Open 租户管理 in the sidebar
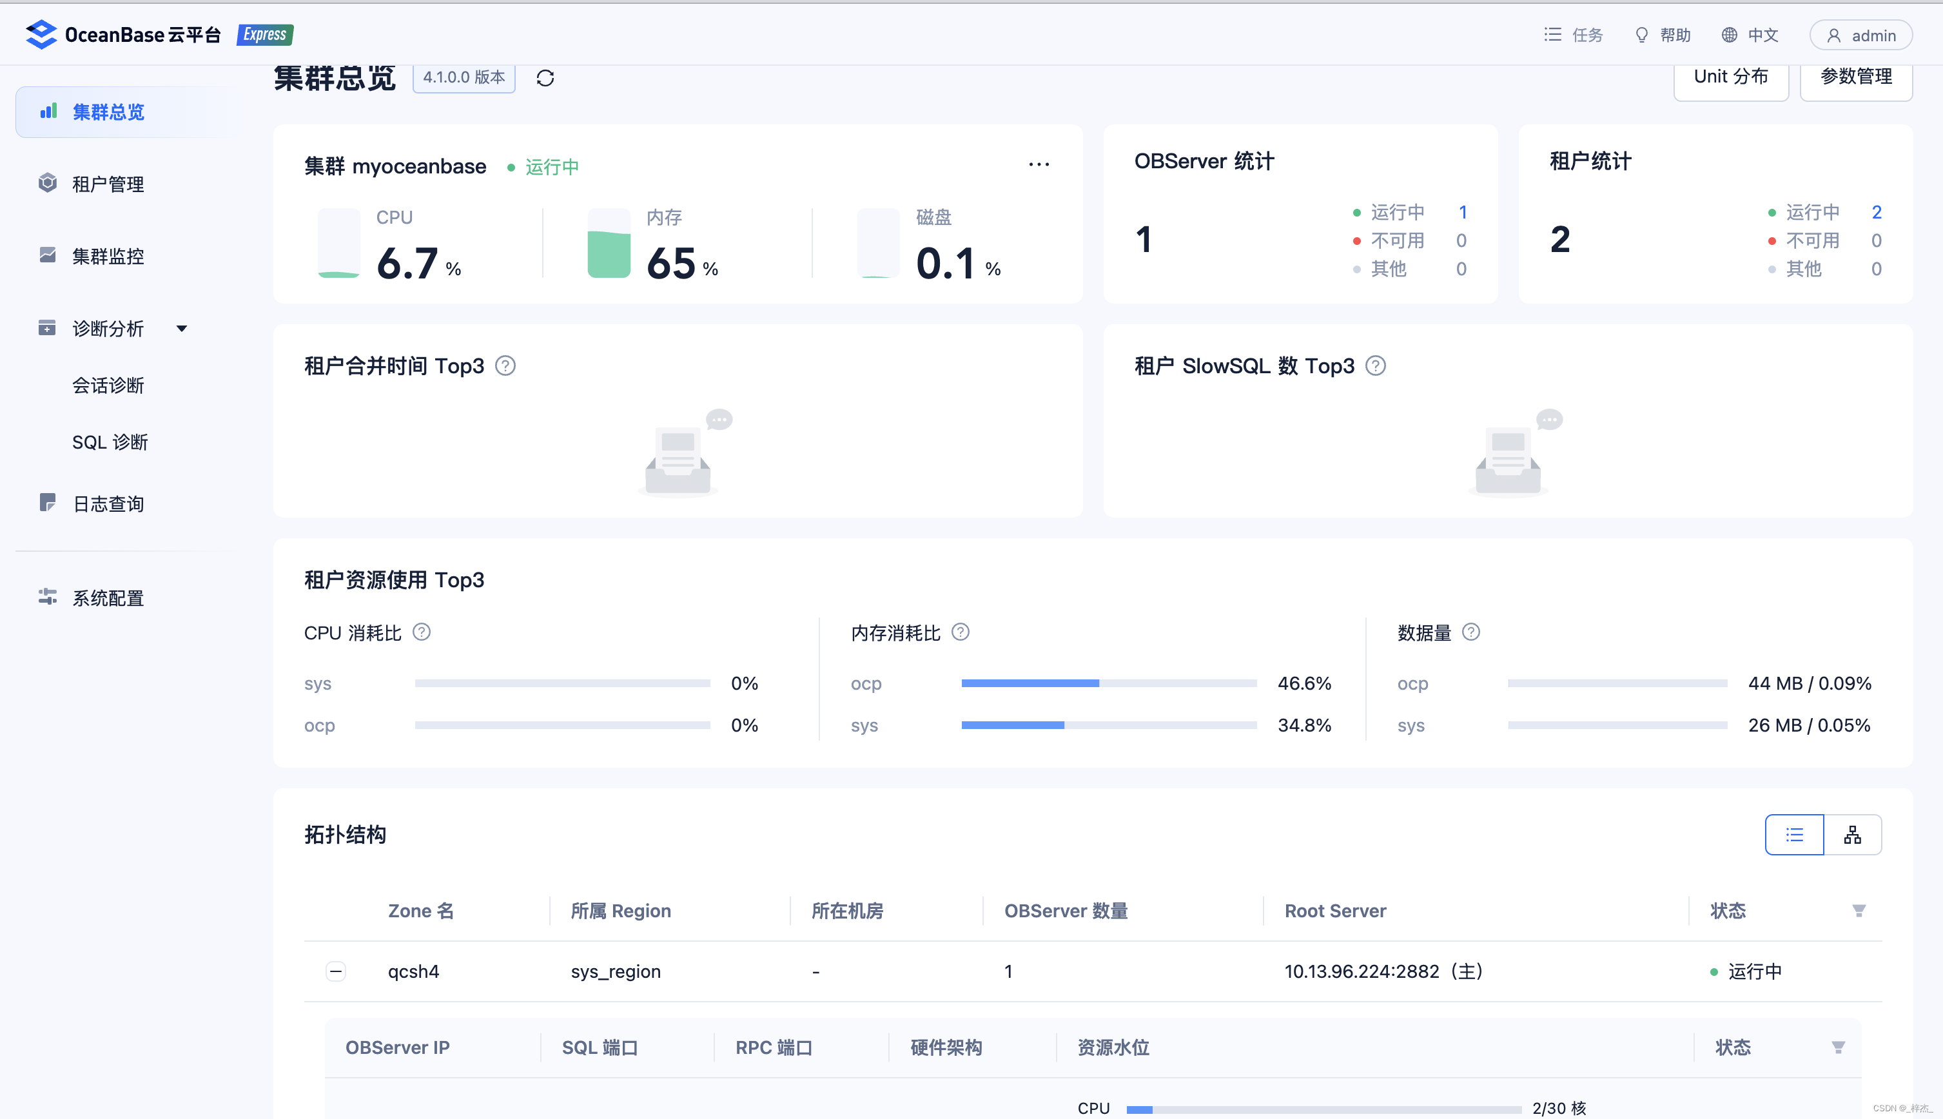Image resolution: width=1943 pixels, height=1119 pixels. point(108,184)
